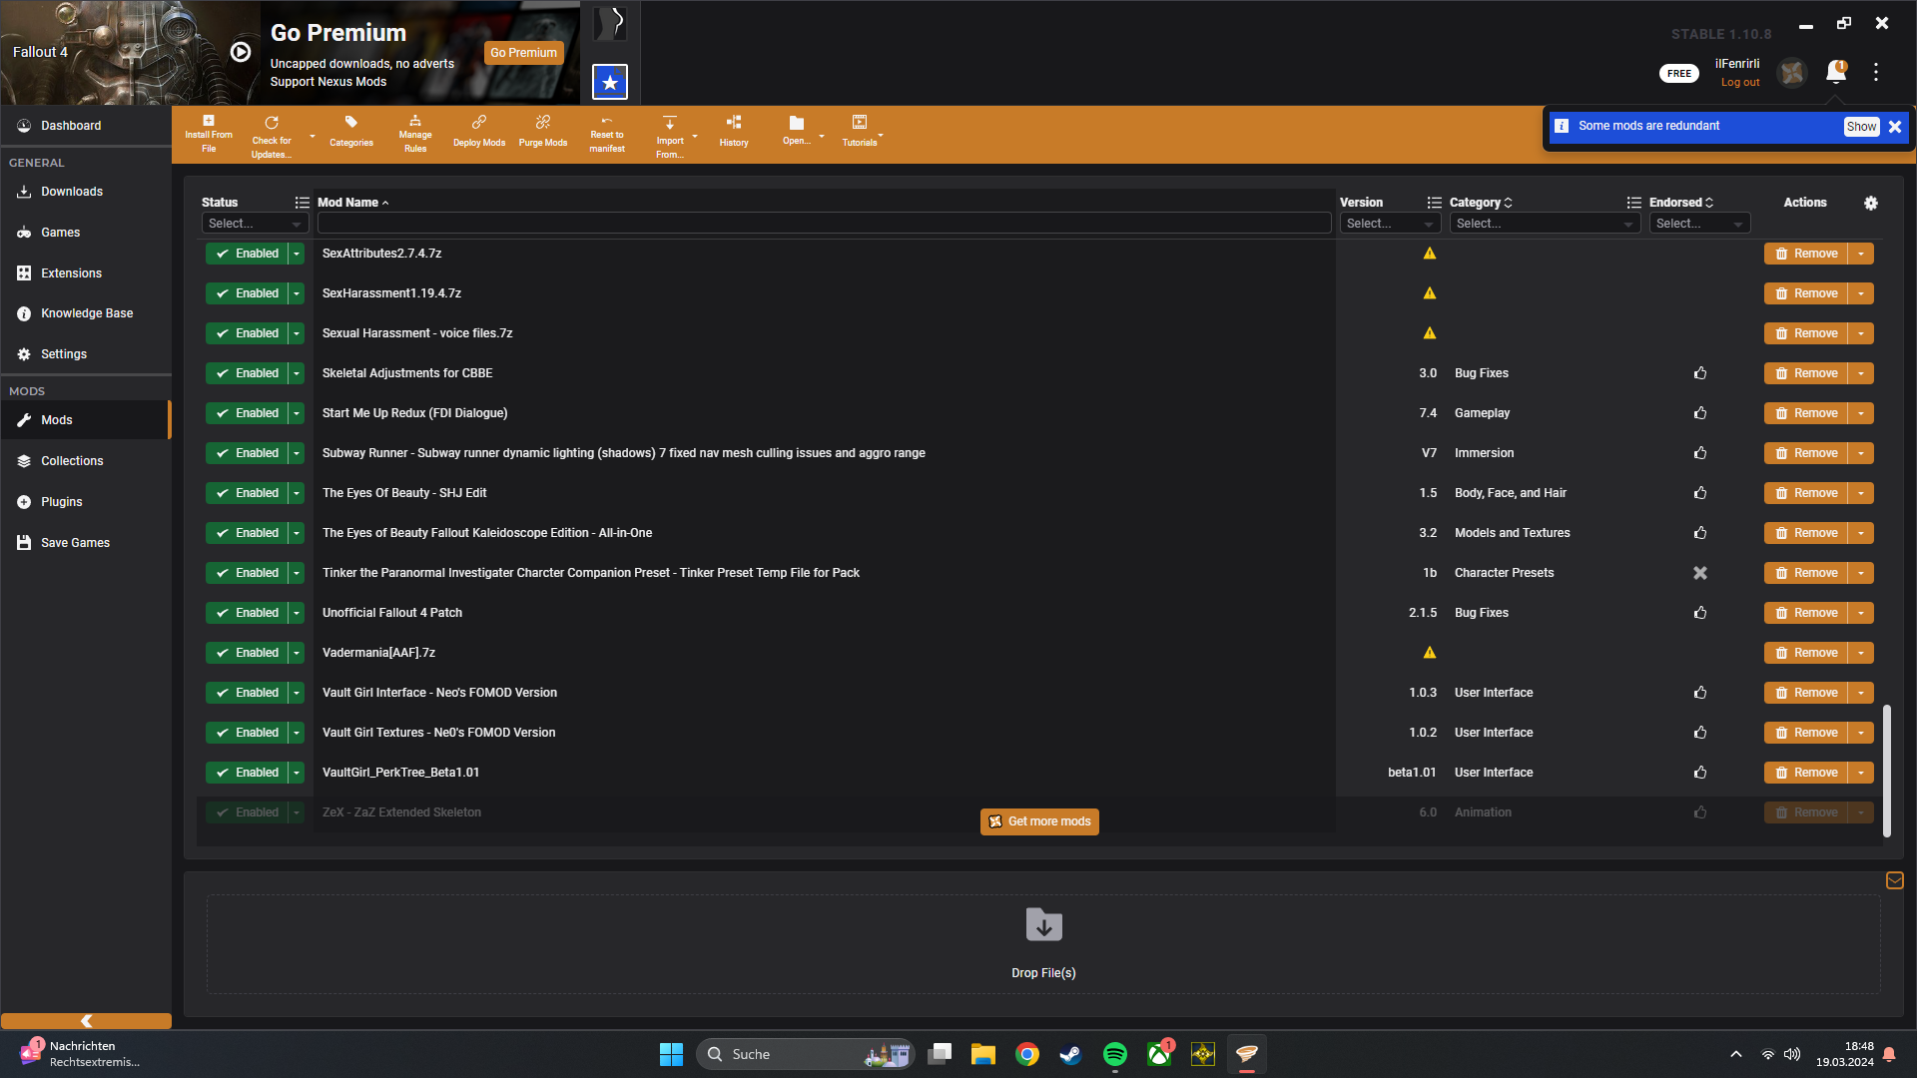Viewport: 1917px width, 1078px height.
Task: Open the three-dot global menu
Action: tap(1876, 72)
